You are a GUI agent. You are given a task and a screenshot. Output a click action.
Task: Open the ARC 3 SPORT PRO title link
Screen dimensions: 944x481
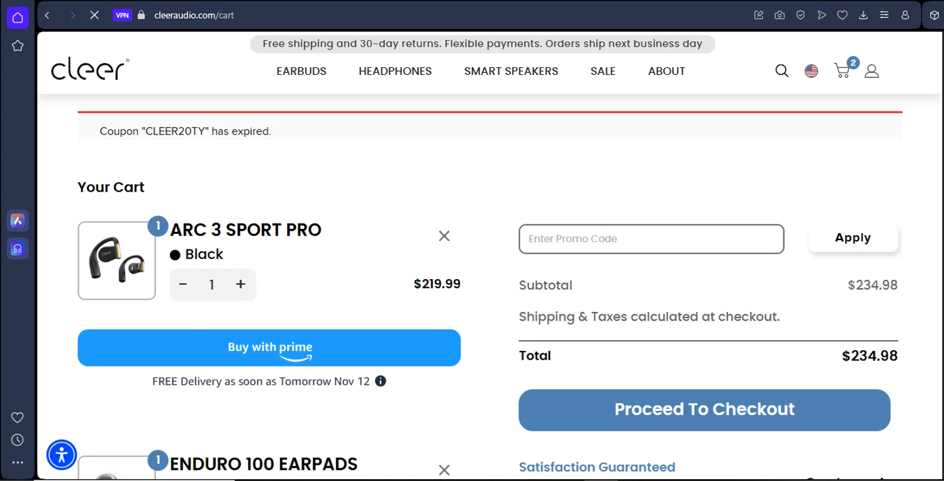245,229
